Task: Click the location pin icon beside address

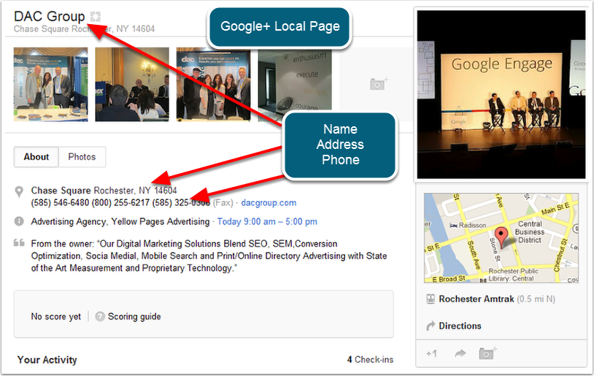Action: (19, 192)
